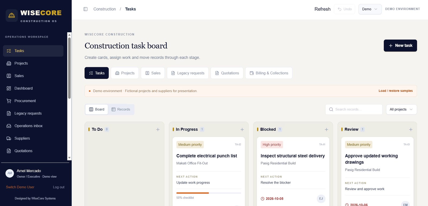Click the High priority tag

pyautogui.click(x=272, y=145)
